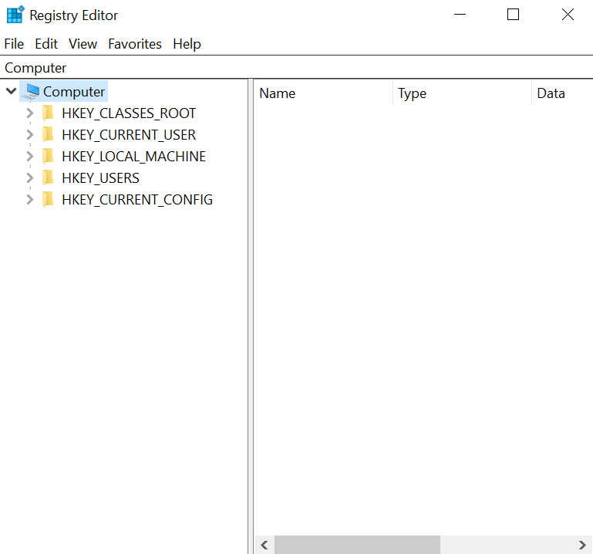Collapse the Computer root node

pos(12,91)
